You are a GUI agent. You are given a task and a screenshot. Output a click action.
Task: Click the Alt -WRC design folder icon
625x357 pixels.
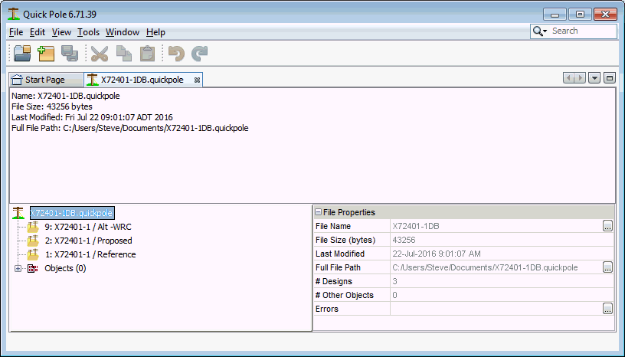pyautogui.click(x=33, y=227)
